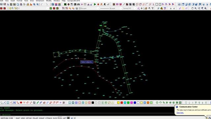Click the layer light bulb on/off icon
Viewport: 211px width, 119px height.
pyautogui.click(x=8, y=8)
